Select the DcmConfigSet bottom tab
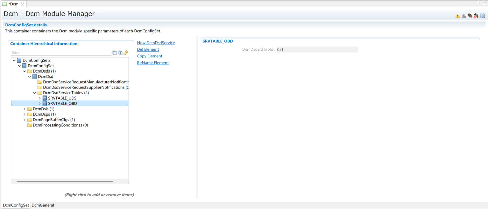The width and height of the screenshot is (488, 209). tap(16, 205)
